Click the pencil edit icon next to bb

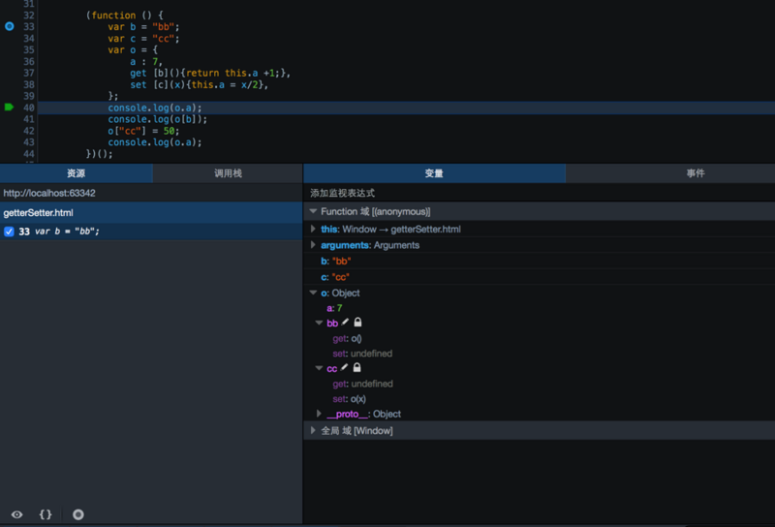tap(346, 323)
